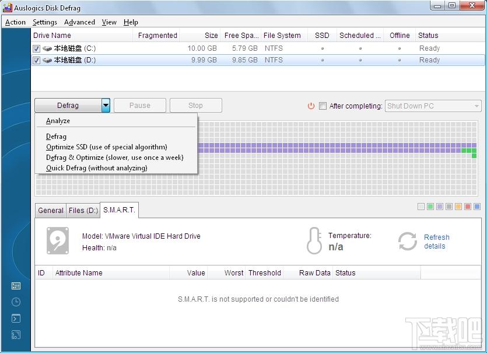Sort by Fragmented column header

tap(156, 36)
